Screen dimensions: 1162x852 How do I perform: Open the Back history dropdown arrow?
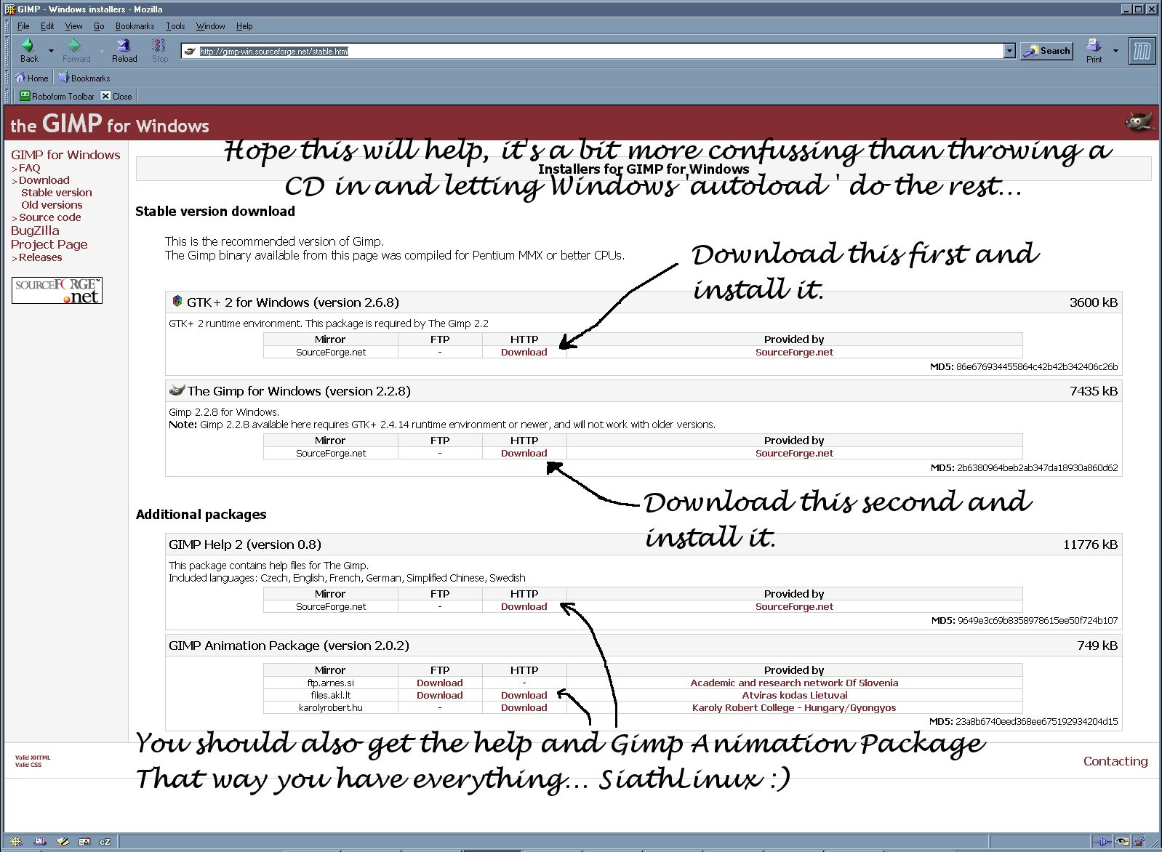pyautogui.click(x=51, y=51)
